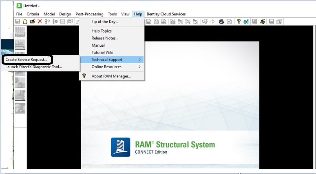The height and width of the screenshot is (174, 316).
Task: Click the bottom-most module icon in sidebar
Action: pos(20,108)
